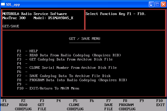Click 'Select Function Key F1 - F10.' prompt
The width and height of the screenshot is (167, 111).
pos(116,14)
